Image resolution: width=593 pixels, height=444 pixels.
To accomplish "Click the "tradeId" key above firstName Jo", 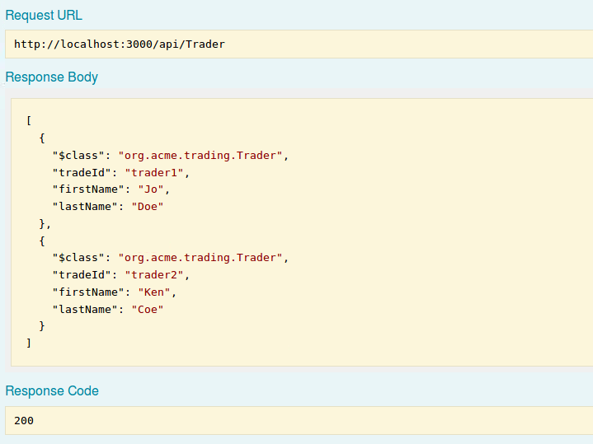I will (82, 173).
